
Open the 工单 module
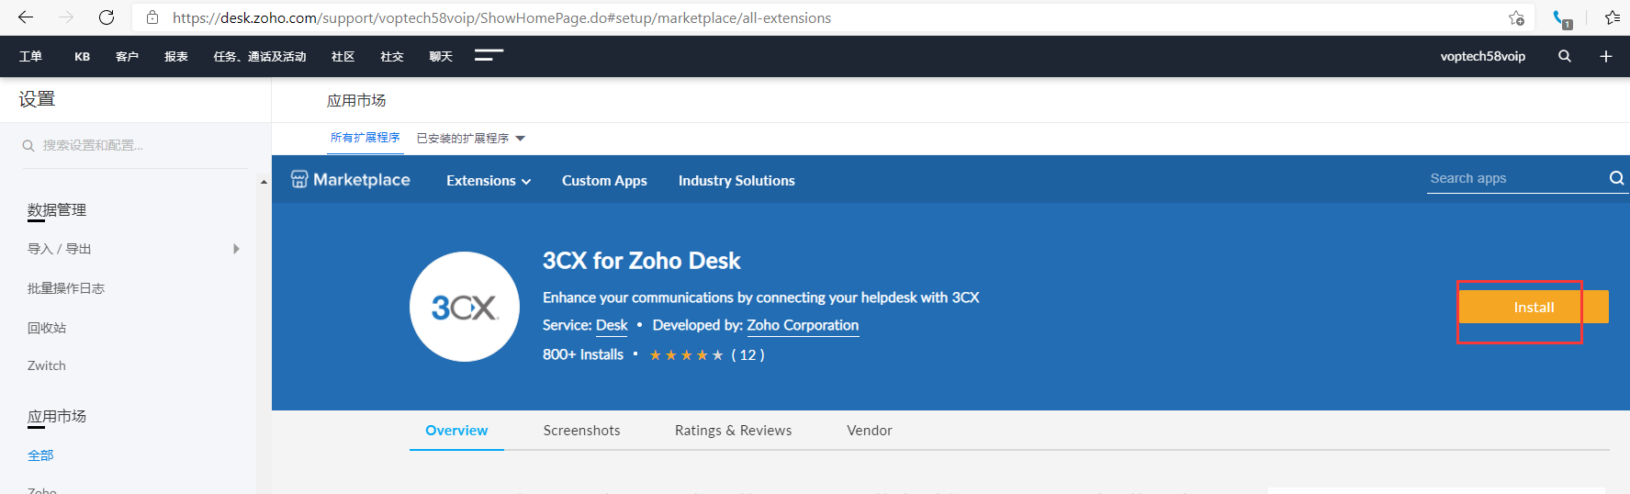30,56
